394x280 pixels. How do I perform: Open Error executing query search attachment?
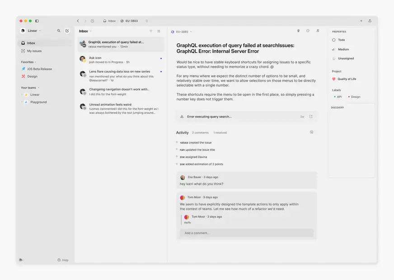click(247, 117)
